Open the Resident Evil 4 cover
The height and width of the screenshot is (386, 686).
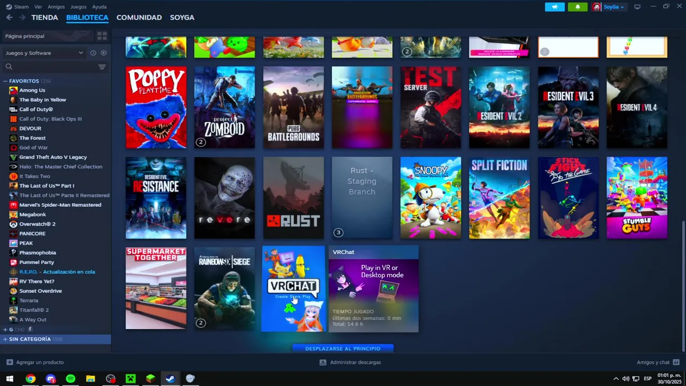click(x=637, y=107)
